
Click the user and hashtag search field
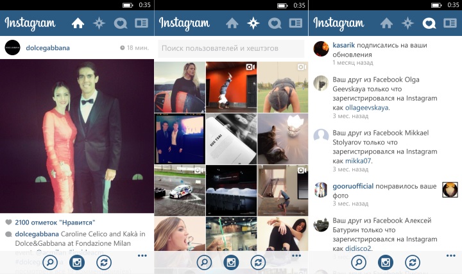click(231, 48)
